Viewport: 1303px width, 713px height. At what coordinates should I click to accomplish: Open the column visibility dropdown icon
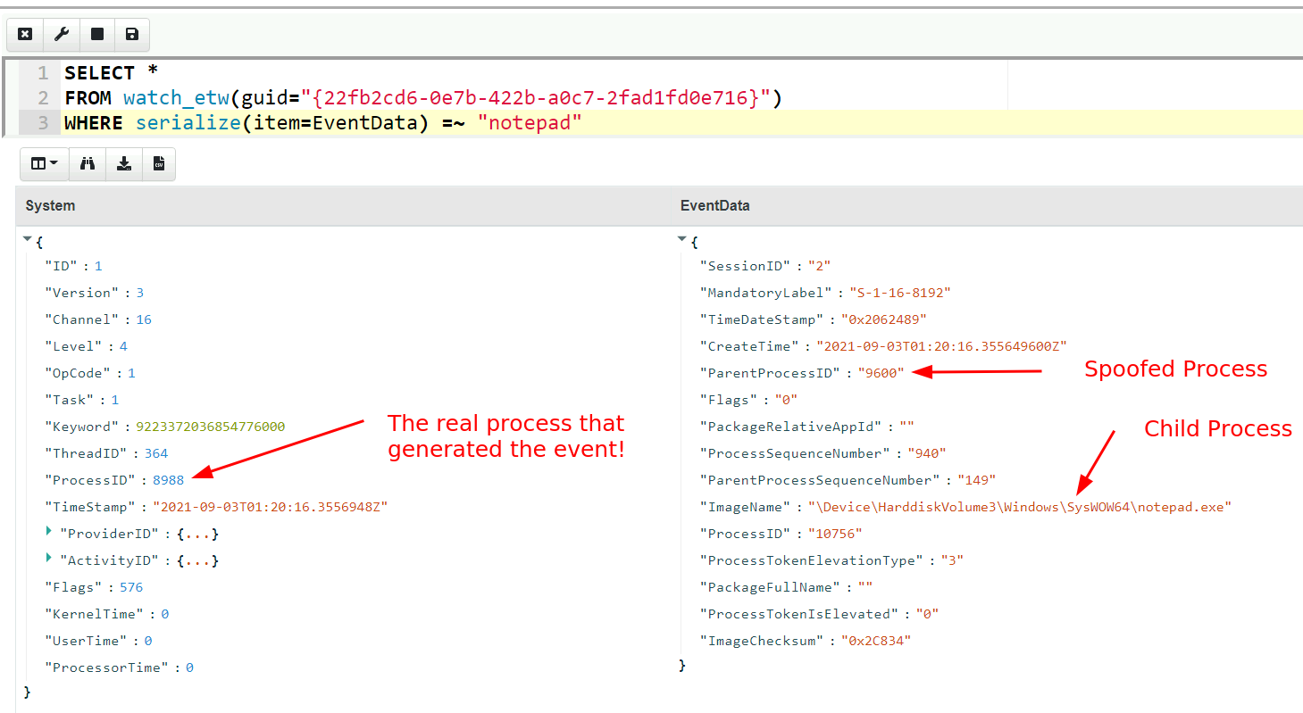(x=43, y=164)
